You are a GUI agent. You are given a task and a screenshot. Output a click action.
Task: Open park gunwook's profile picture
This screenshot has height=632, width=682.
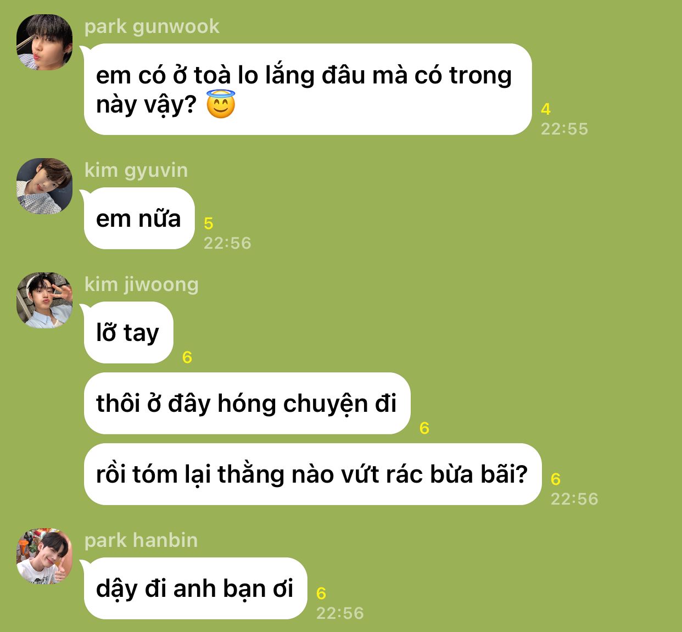click(x=44, y=42)
